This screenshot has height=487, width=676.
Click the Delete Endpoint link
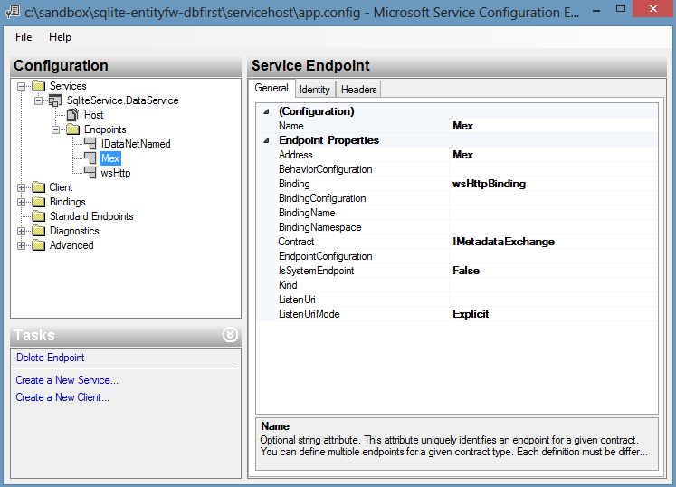(x=51, y=358)
